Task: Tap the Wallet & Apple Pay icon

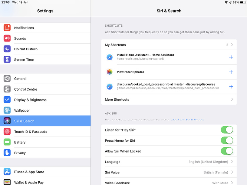Action: pos(7,182)
